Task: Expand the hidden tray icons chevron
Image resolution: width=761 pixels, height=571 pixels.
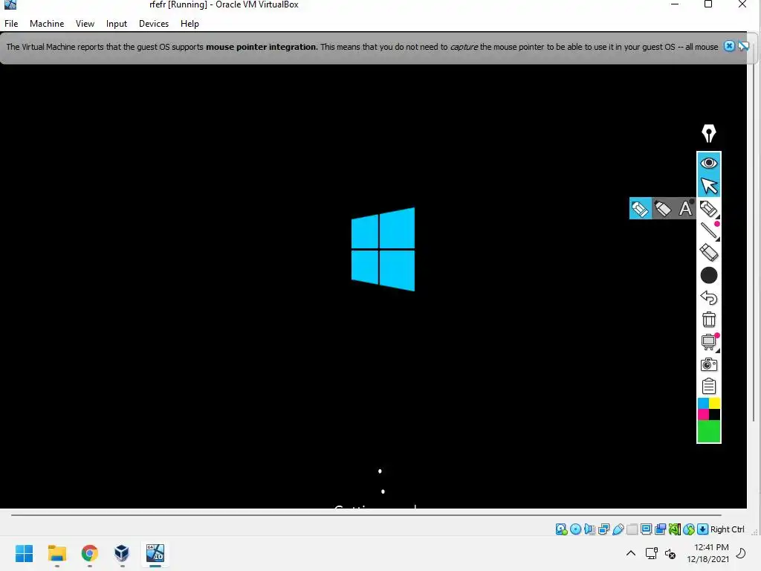Action: click(x=630, y=553)
